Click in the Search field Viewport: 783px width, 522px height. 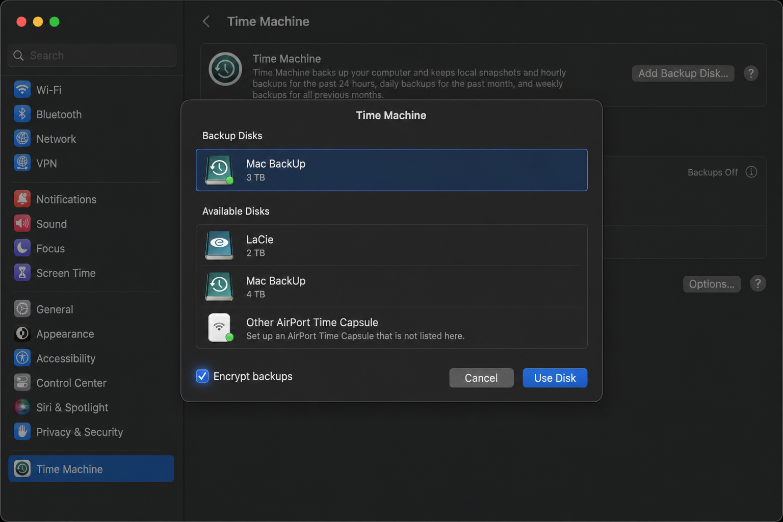point(92,55)
